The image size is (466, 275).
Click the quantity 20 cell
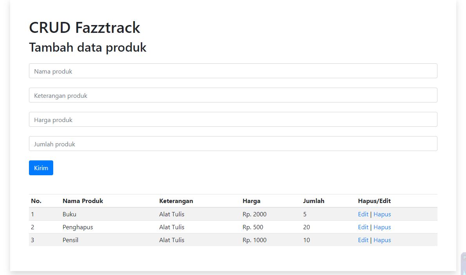(306, 227)
